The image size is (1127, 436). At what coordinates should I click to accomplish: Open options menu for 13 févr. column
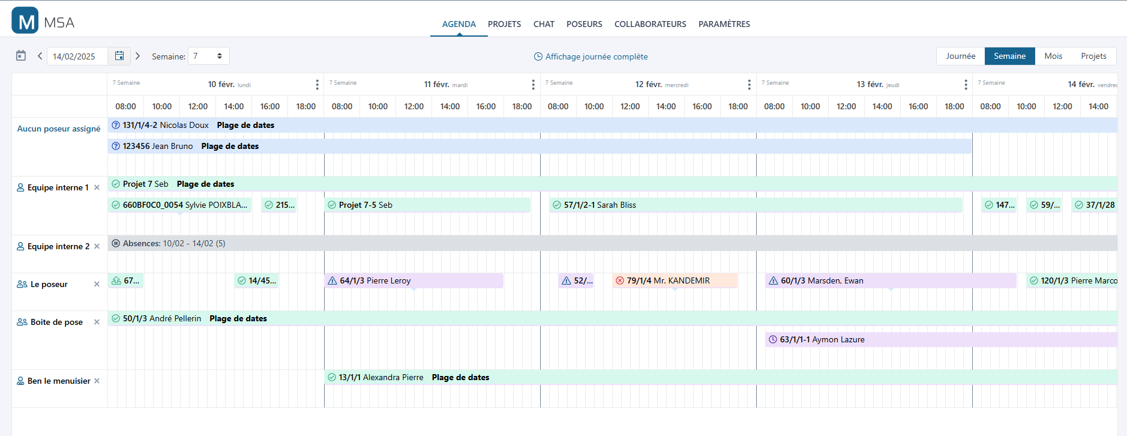[x=965, y=85]
